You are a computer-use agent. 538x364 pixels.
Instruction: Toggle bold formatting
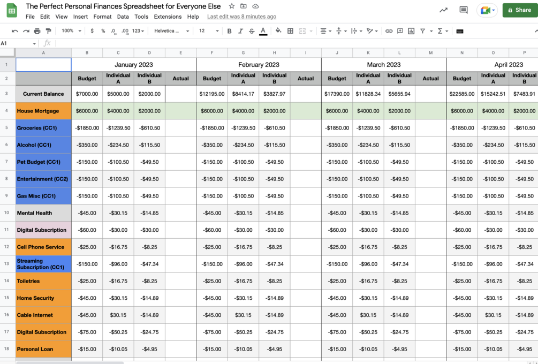pyautogui.click(x=229, y=31)
